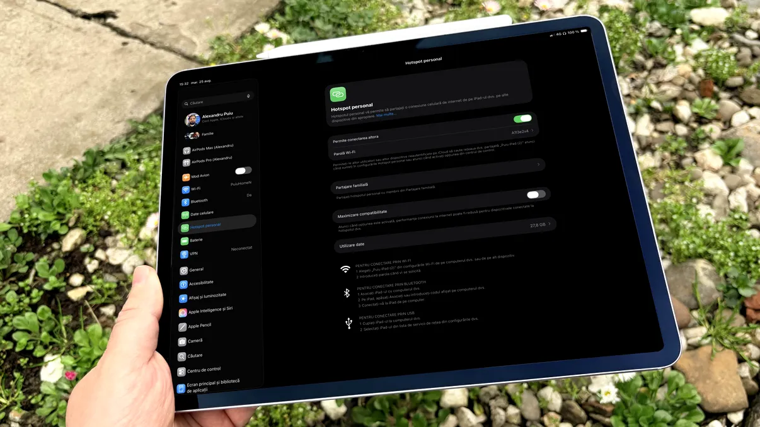Open Utilizare date chevron beside 27,8 GB
This screenshot has width=760, height=427.
[x=550, y=224]
